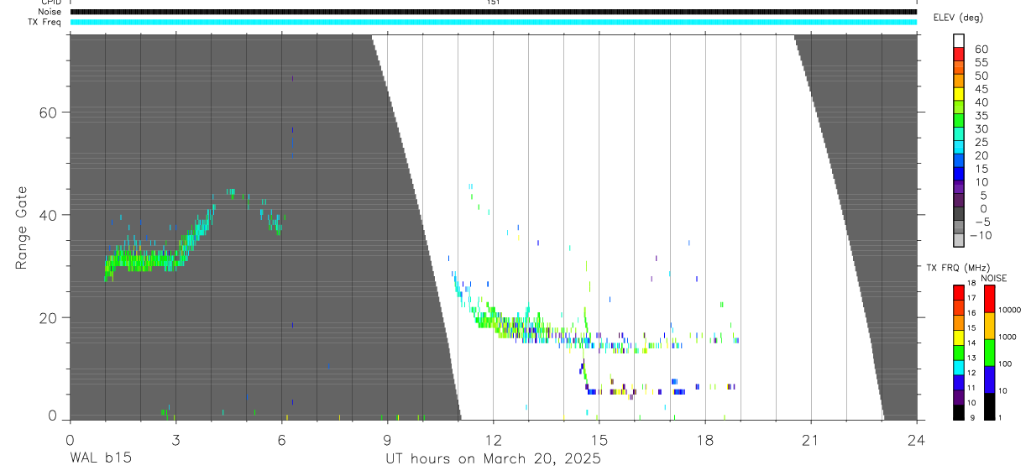Image resolution: width=1031 pixels, height=476 pixels.
Task: Click the ELEV legend value '45'
Action: tap(981, 89)
